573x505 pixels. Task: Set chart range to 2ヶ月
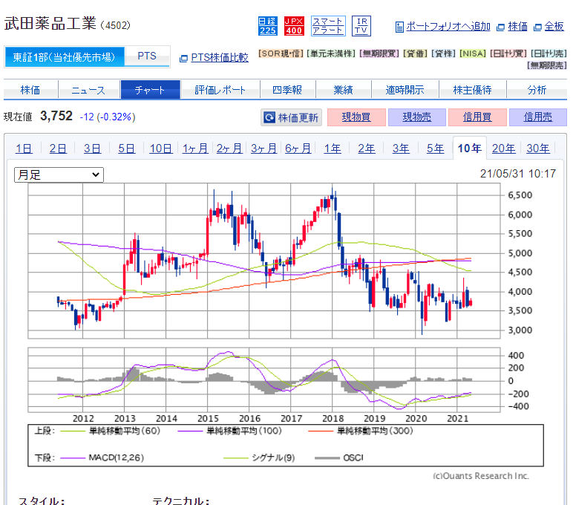click(x=229, y=149)
